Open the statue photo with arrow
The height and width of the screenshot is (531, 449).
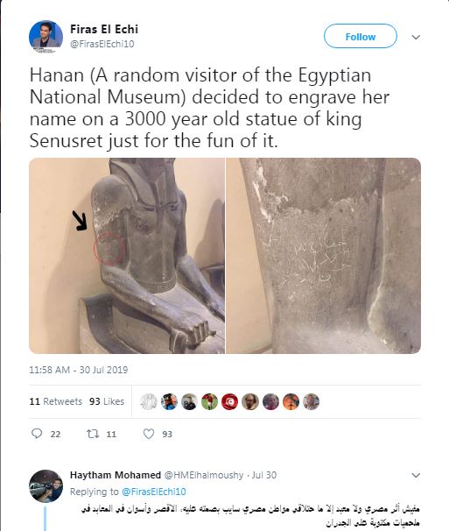click(127, 256)
